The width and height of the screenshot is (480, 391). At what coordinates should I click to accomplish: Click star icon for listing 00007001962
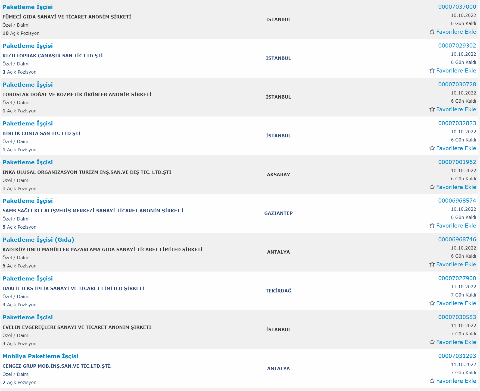pyautogui.click(x=432, y=187)
